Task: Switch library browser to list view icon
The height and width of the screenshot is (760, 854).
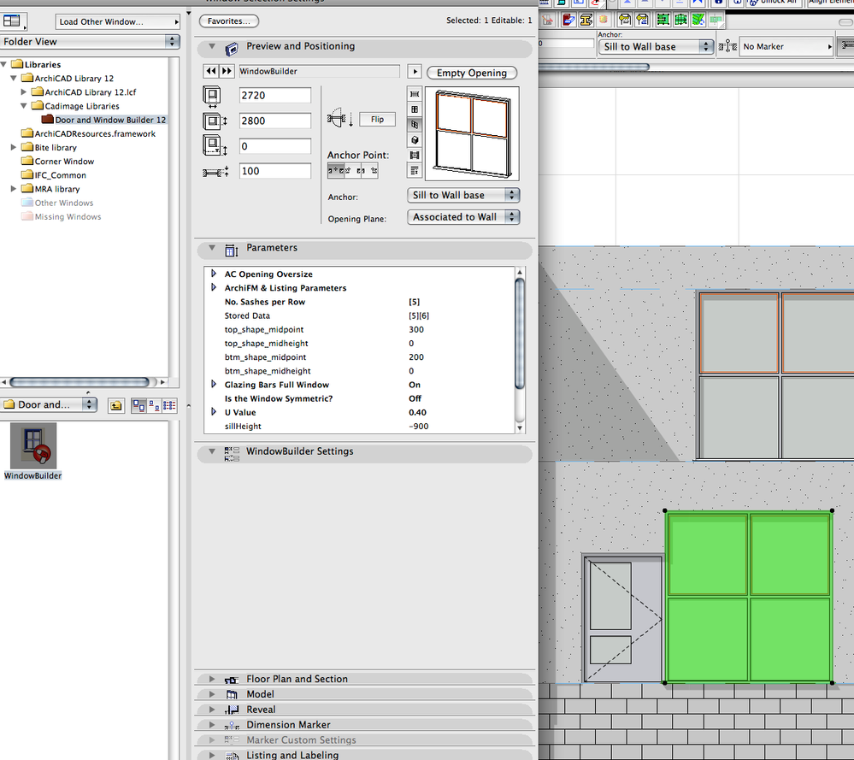Action: (x=168, y=405)
